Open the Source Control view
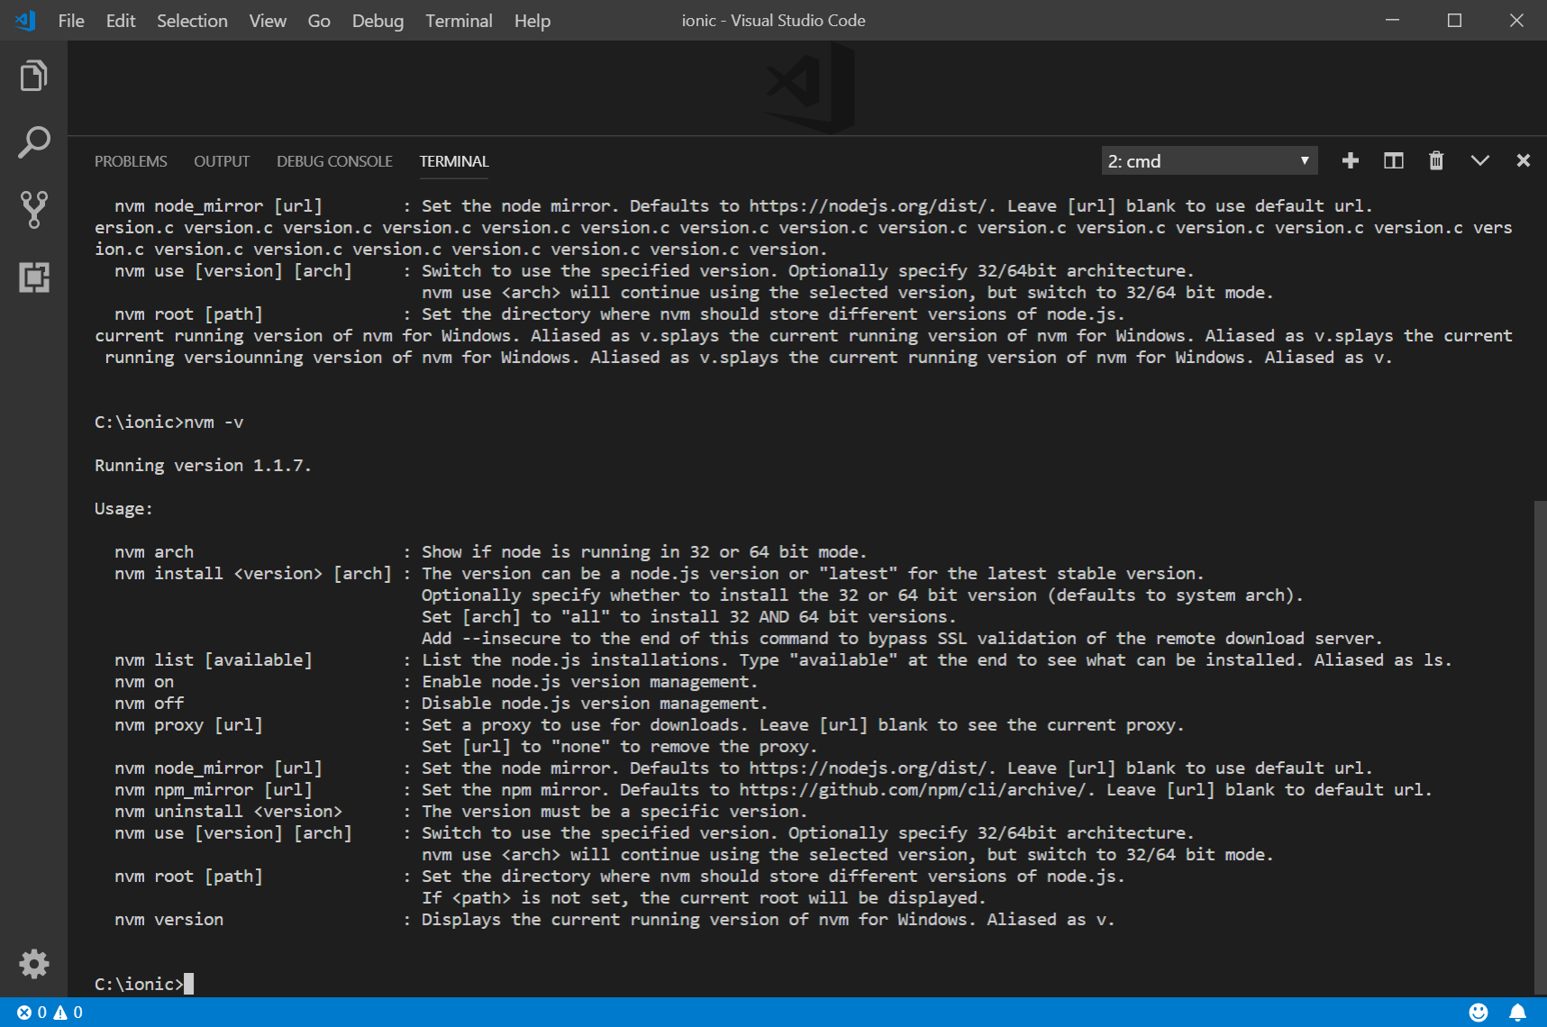Viewport: 1547px width, 1027px height. point(33,209)
